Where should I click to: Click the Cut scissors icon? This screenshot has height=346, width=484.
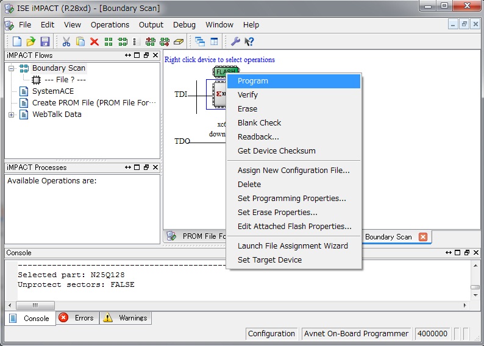tap(66, 41)
